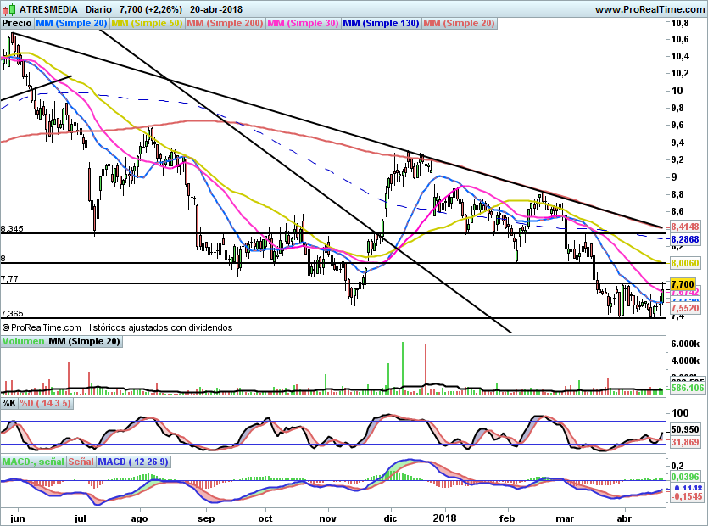Click the yellow MM (Simple 50) label
This screenshot has height=526, width=708.
[147, 24]
